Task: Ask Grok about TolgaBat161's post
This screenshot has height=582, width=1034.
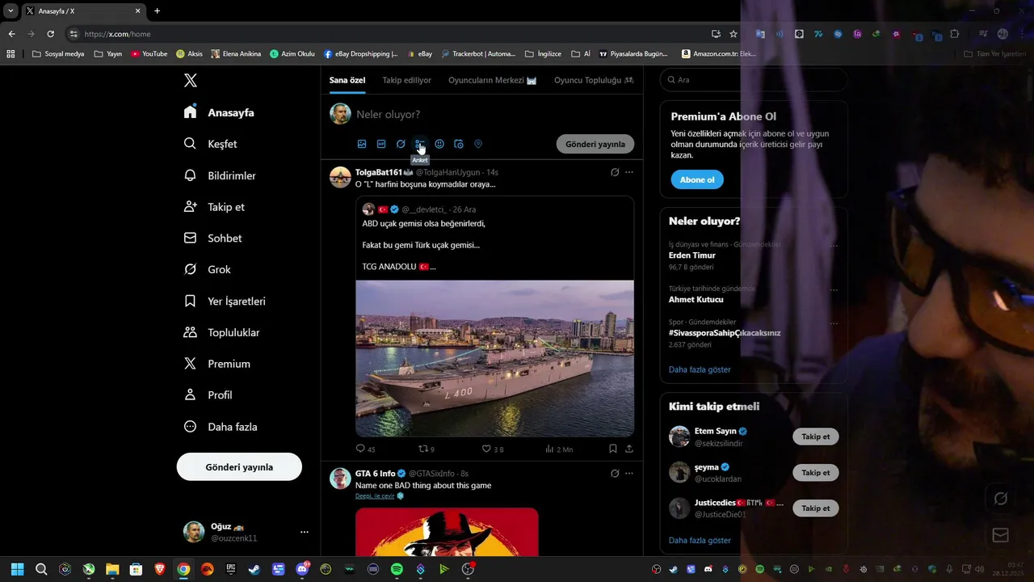Action: [x=615, y=172]
